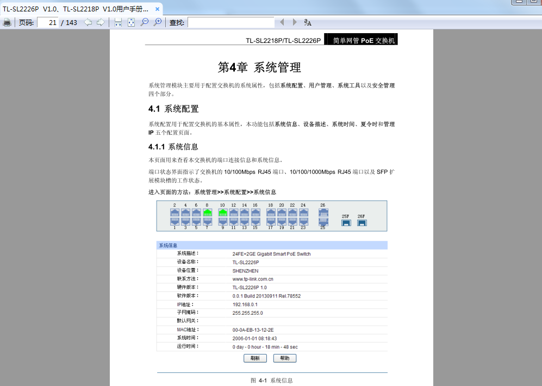Image resolution: width=542 pixels, height=386 pixels.
Task: Go to previous page arrow
Action: point(88,22)
